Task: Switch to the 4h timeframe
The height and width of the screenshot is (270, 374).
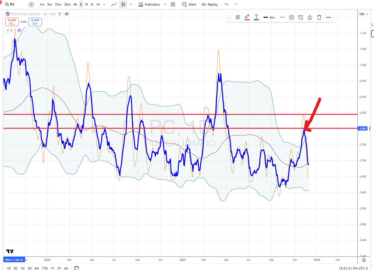Action: point(75,5)
